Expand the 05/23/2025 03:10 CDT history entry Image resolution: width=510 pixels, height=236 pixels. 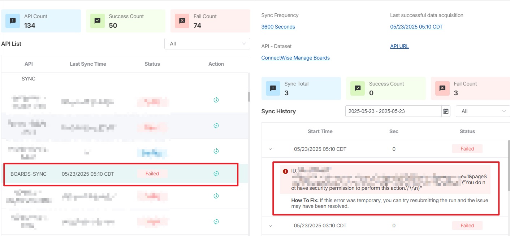pos(270,226)
